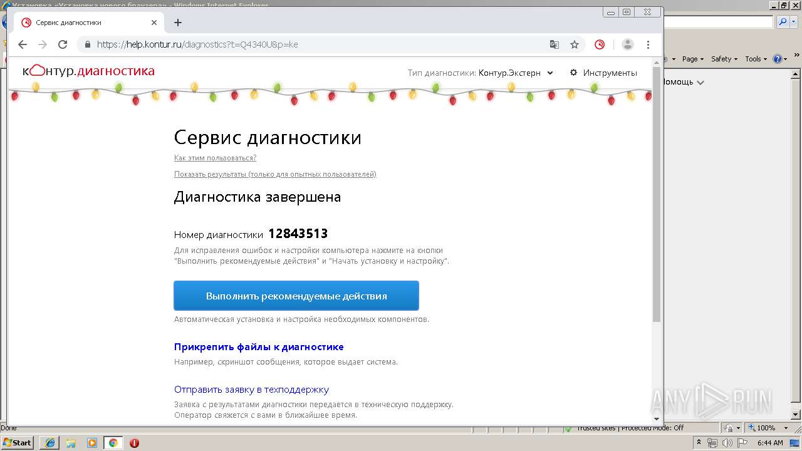This screenshot has height=451, width=802.
Task: Expand IE search provider dropdown arrow
Action: (x=793, y=22)
